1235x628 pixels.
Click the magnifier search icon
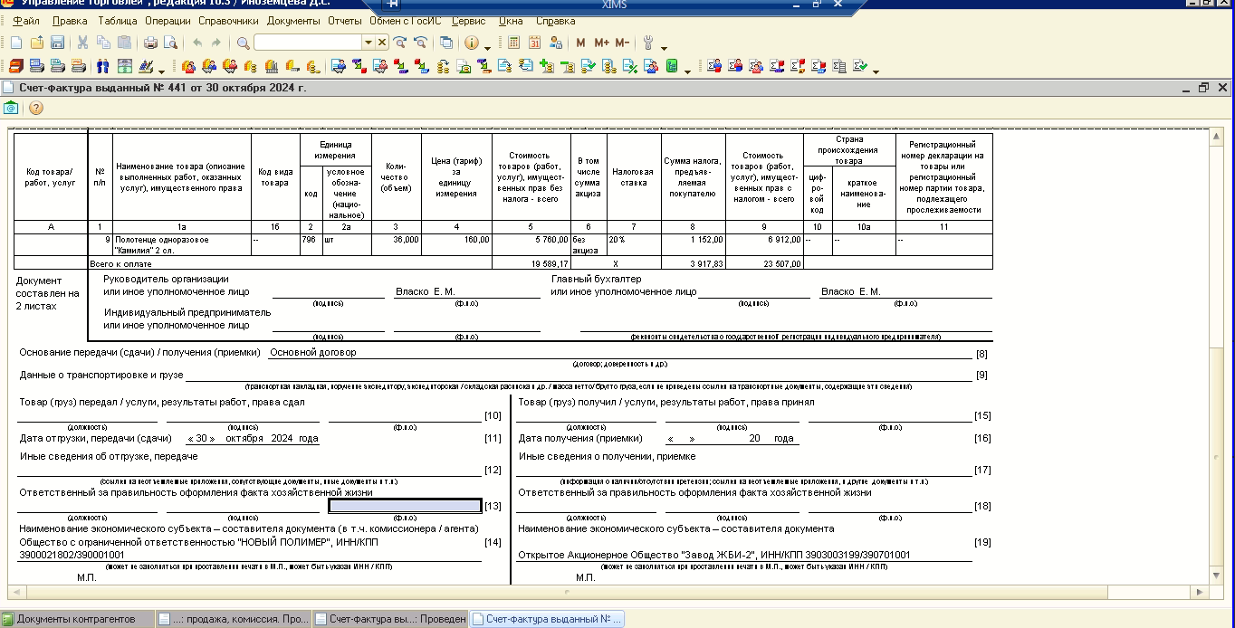(x=243, y=43)
